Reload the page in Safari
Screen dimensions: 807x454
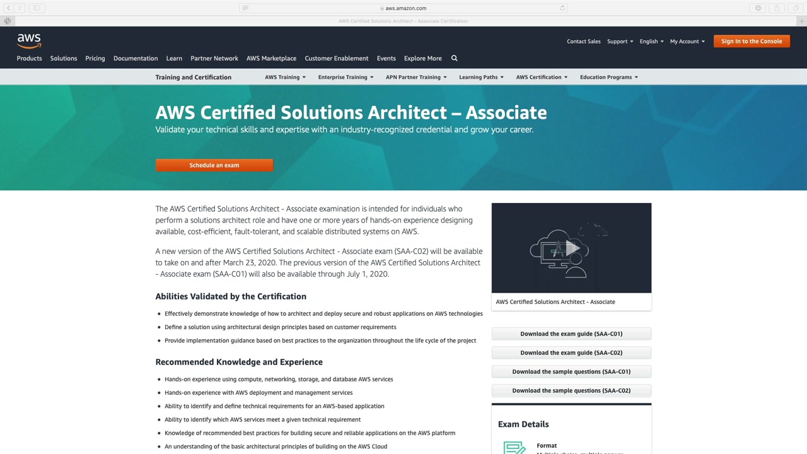point(562,8)
